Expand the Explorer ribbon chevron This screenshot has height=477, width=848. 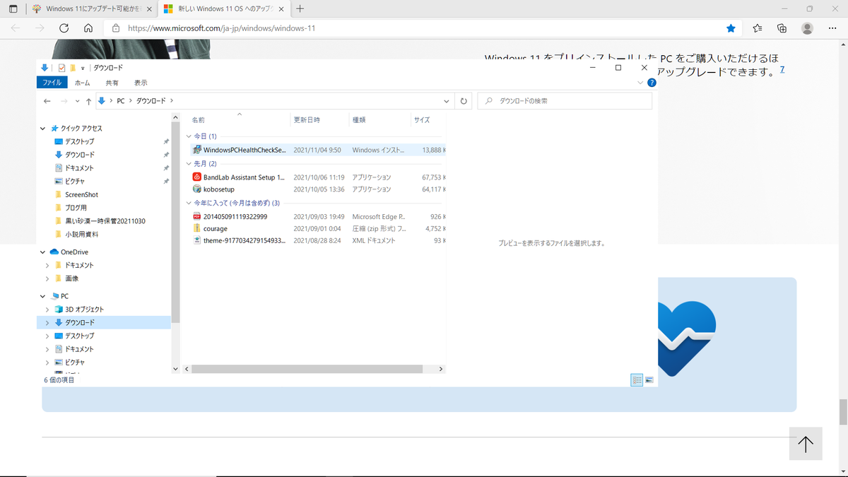640,83
